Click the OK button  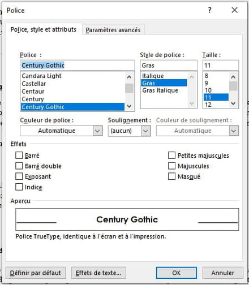coord(177,273)
